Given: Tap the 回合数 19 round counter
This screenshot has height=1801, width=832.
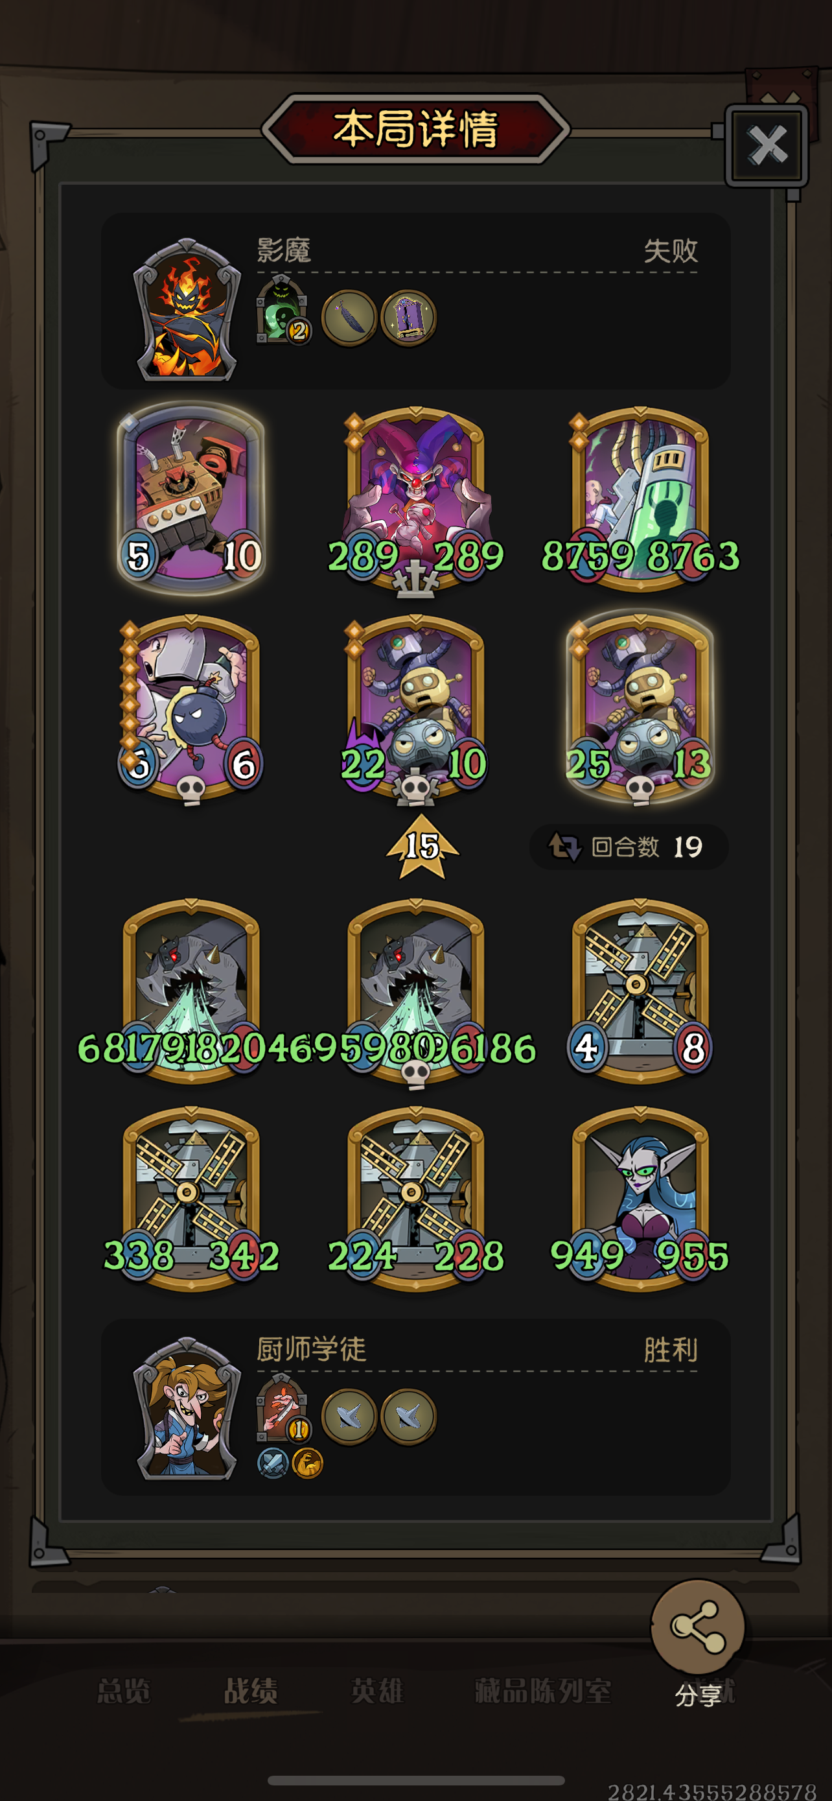Looking at the screenshot, I should click(629, 847).
